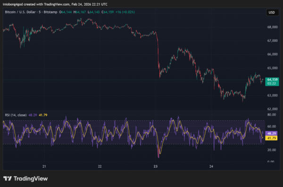Click the 20.00 RSI axis label
The image size is (283, 187).
click(x=272, y=150)
